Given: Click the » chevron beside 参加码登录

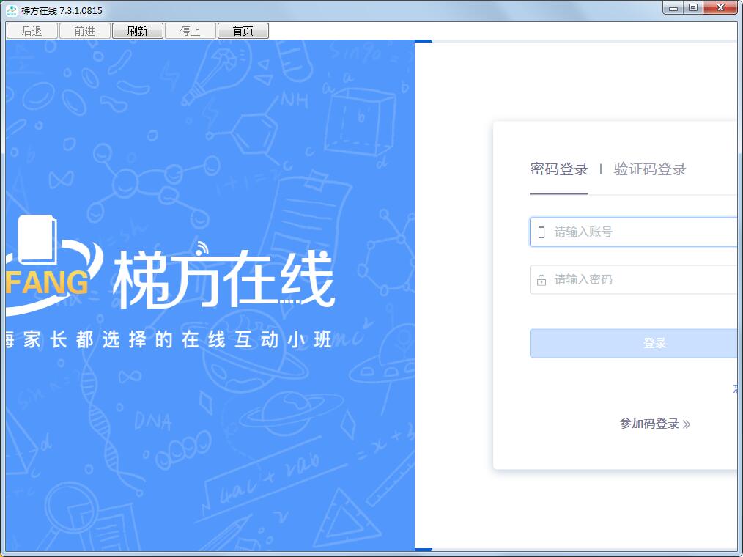Looking at the screenshot, I should 687,424.
